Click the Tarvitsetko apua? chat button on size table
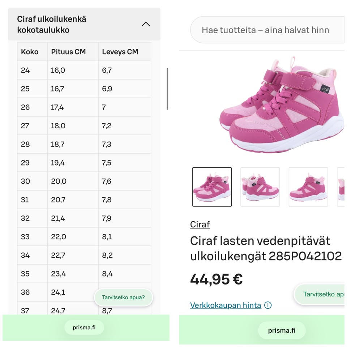Image resolution: width=347 pixels, height=347 pixels. click(x=123, y=297)
